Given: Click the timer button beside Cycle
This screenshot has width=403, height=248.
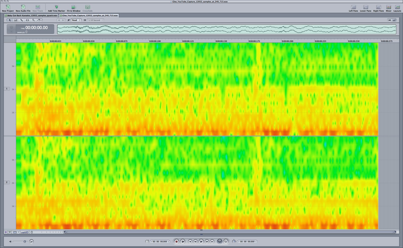Looking at the screenshot, I should [226, 241].
